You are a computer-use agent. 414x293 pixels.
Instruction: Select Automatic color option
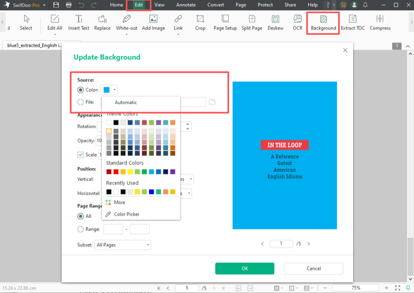125,102
